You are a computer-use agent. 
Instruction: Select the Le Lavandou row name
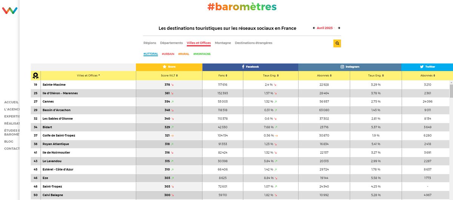pos(52,161)
